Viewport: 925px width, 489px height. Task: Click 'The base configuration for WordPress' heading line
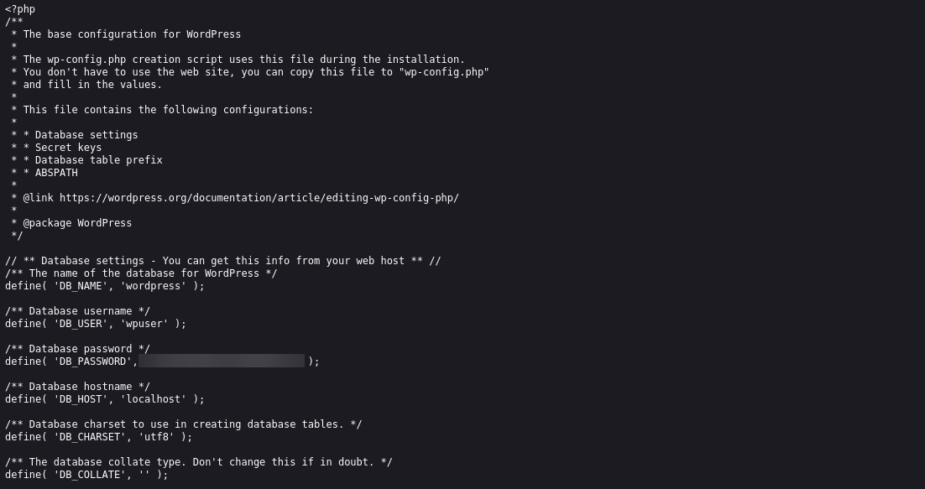click(132, 34)
